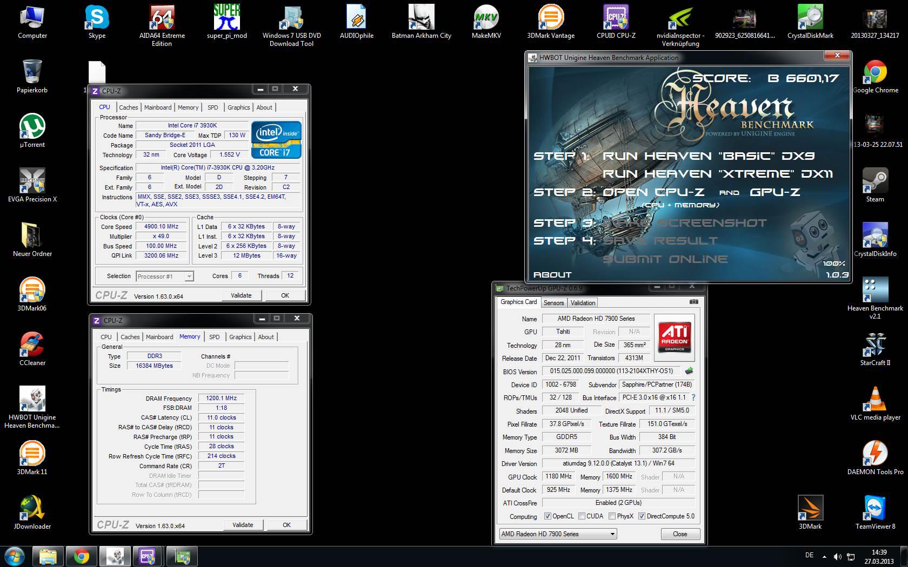908x567 pixels.
Task: Open Windows 7 USB DVD Download Tool
Action: tap(292, 25)
